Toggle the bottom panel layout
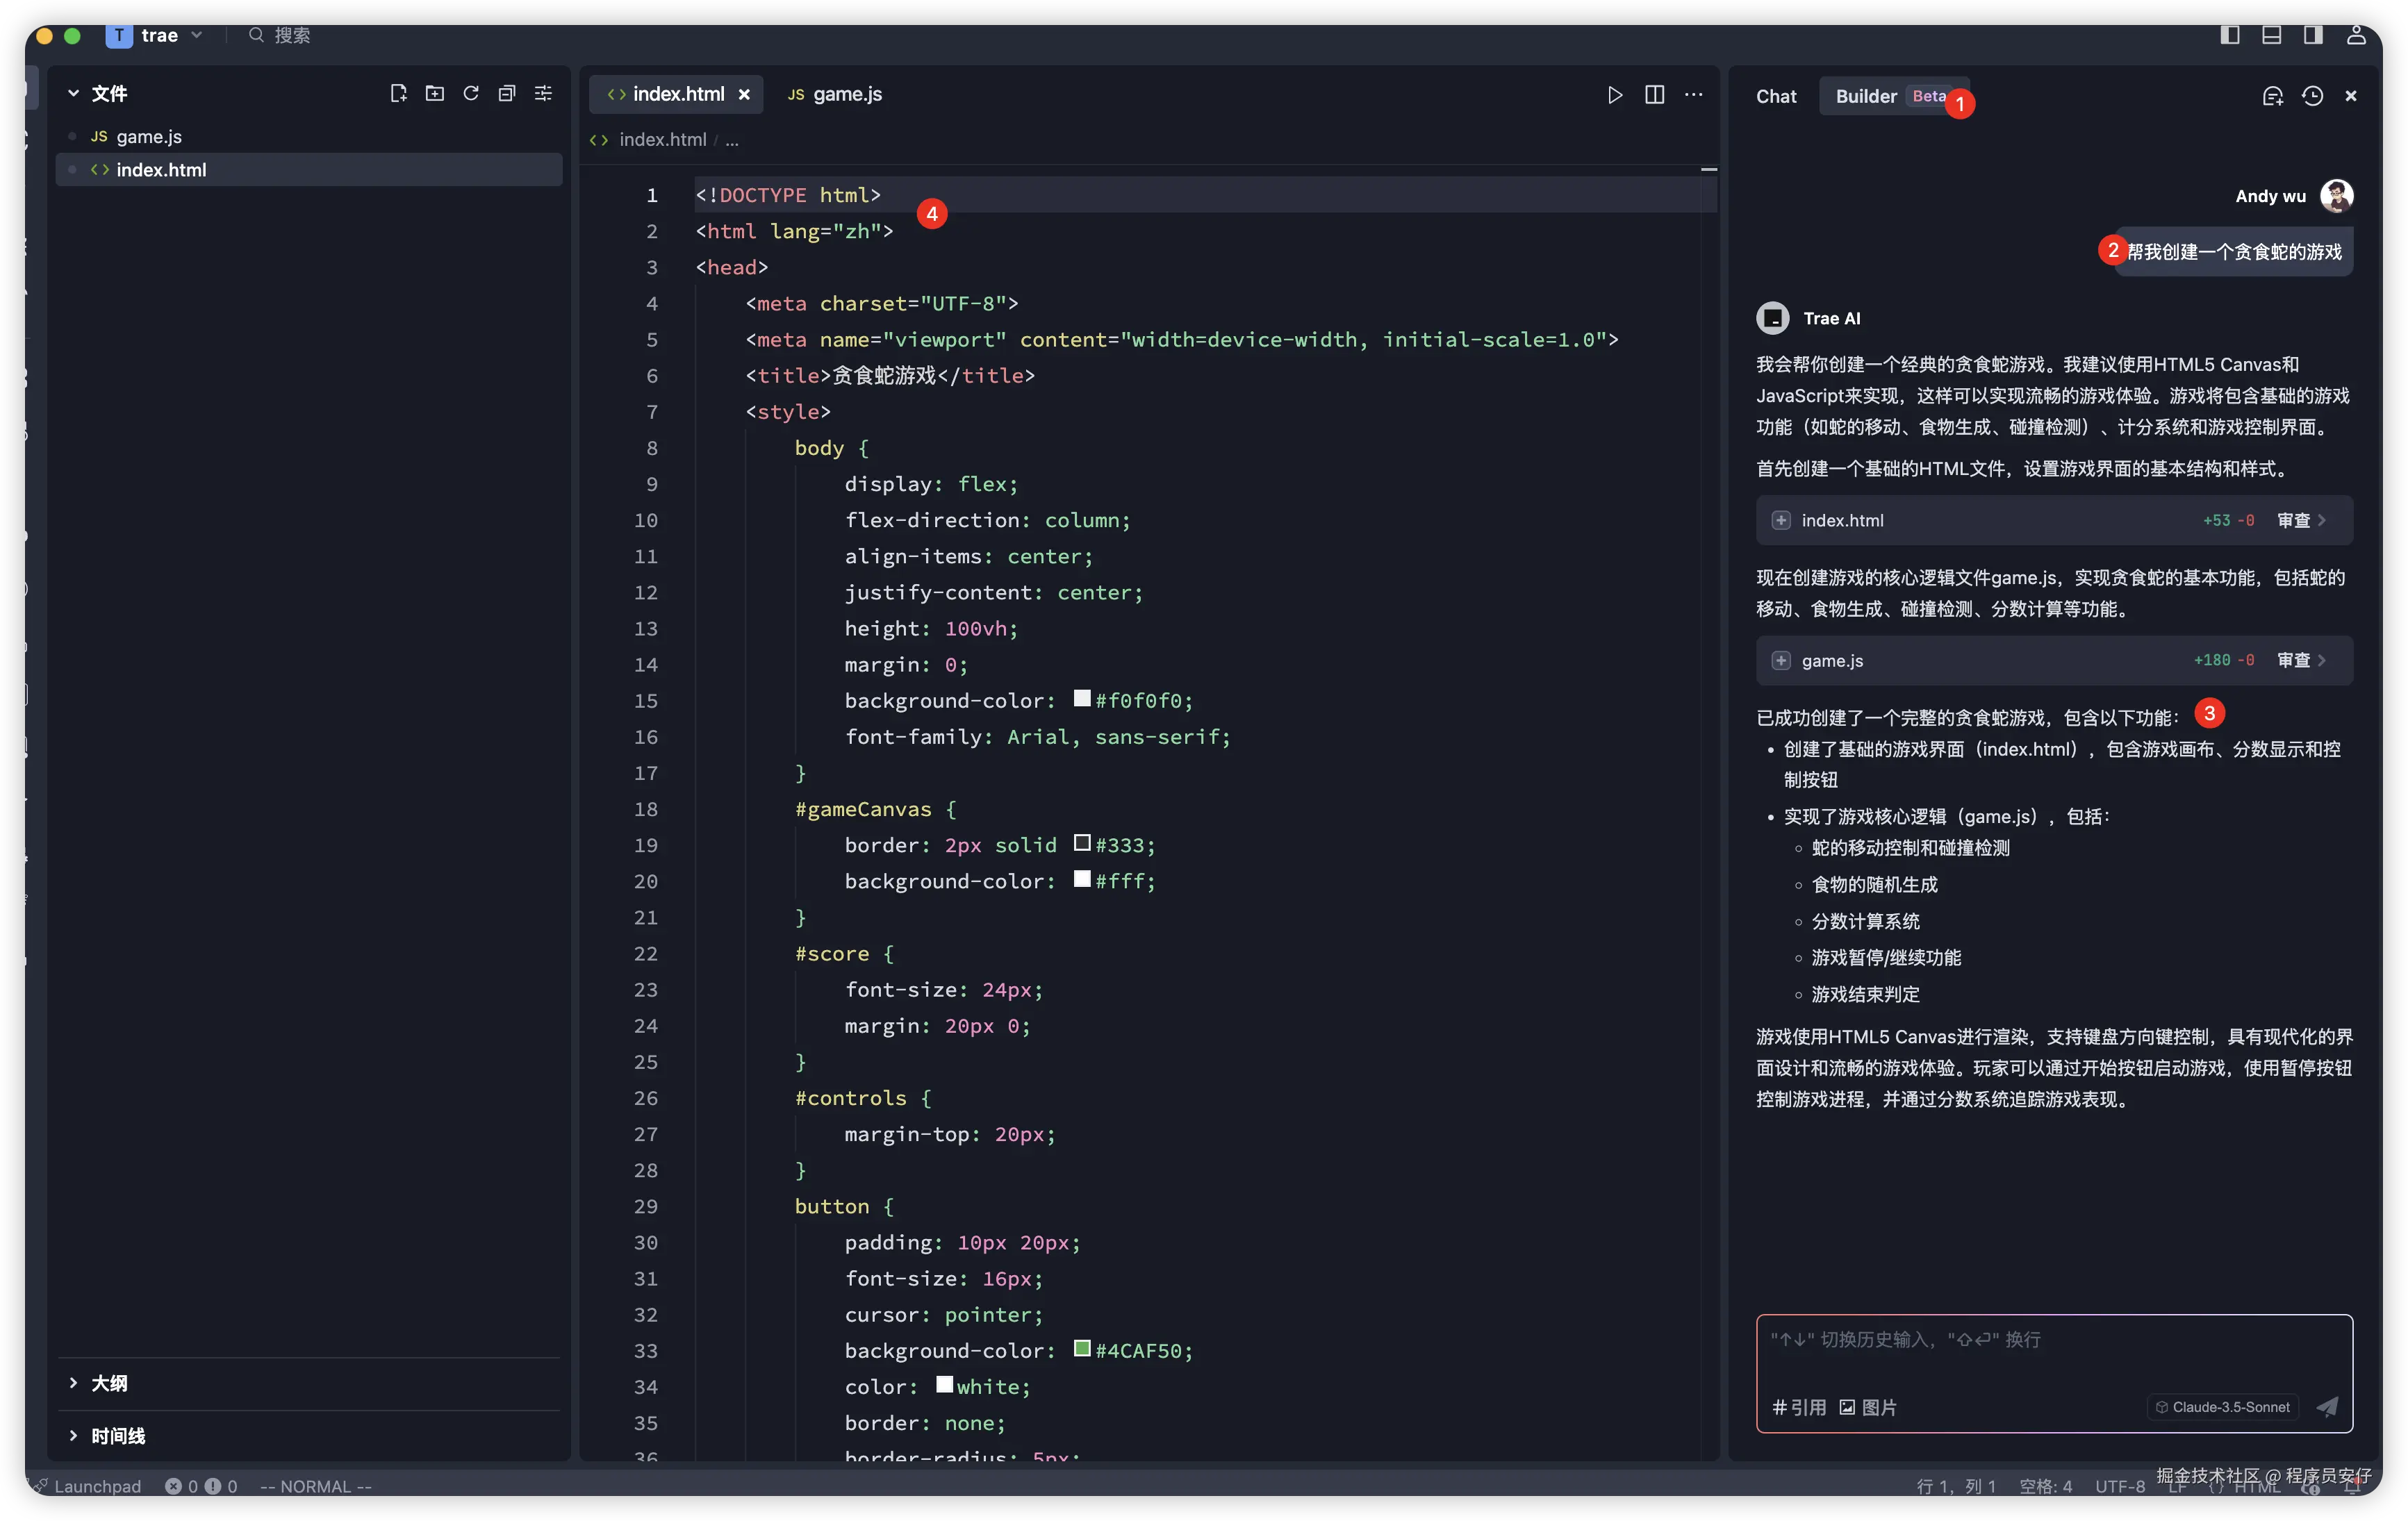The height and width of the screenshot is (1521, 2408). (2271, 35)
